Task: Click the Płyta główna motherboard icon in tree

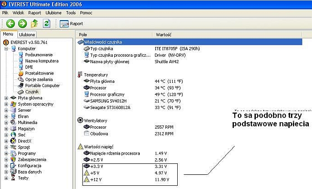Action: [13, 97]
